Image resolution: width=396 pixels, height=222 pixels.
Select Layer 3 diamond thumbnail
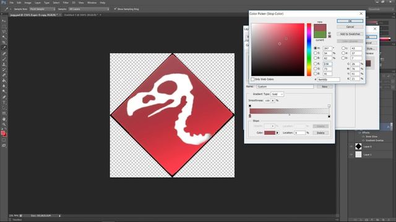[x=358, y=146]
